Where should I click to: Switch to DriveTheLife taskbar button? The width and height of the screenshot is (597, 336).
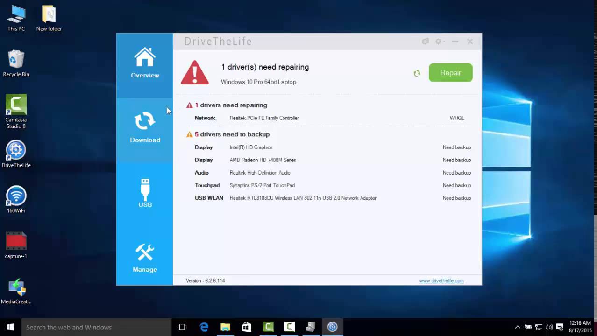point(332,327)
